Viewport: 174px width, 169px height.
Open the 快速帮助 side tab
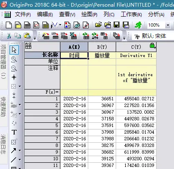[3, 107]
